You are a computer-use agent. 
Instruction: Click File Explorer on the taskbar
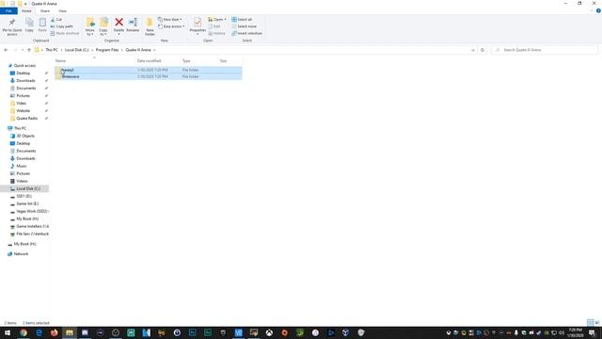coord(70,332)
